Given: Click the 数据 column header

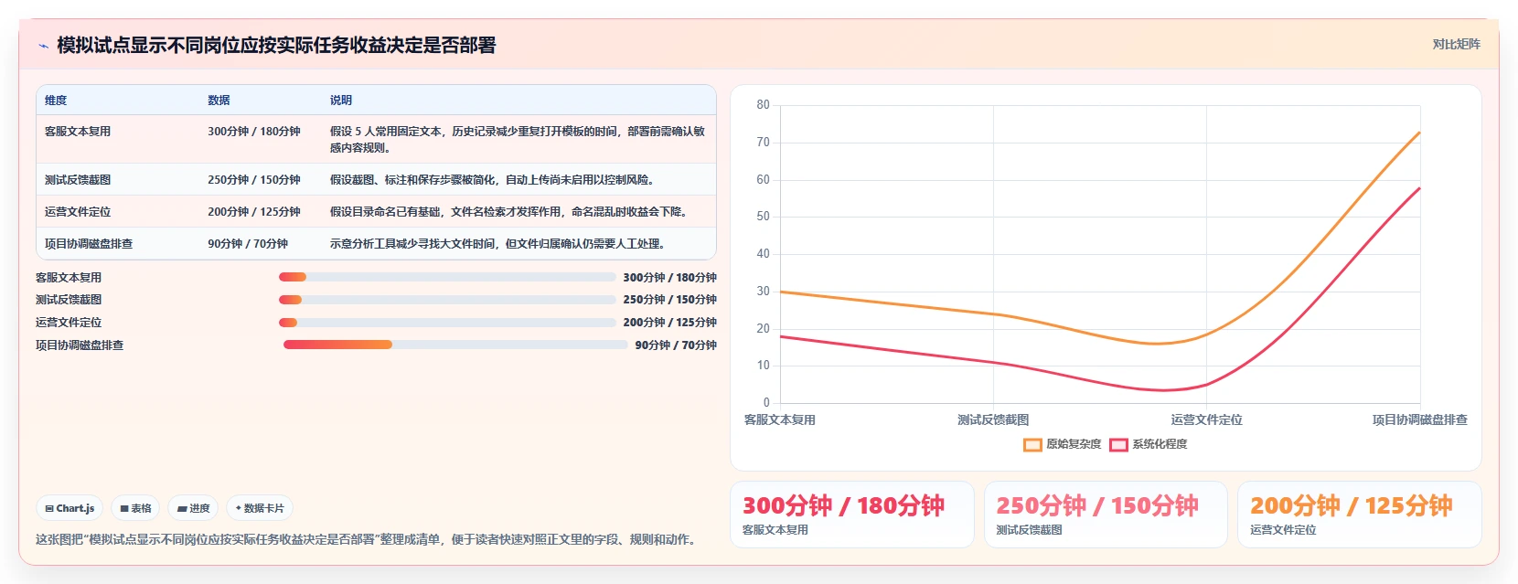Looking at the screenshot, I should (219, 101).
